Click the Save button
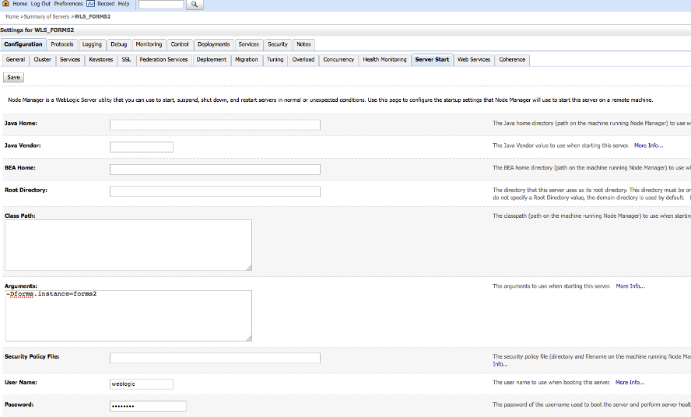The image size is (691, 417). [14, 78]
